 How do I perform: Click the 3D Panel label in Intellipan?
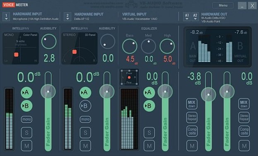tap(90, 35)
